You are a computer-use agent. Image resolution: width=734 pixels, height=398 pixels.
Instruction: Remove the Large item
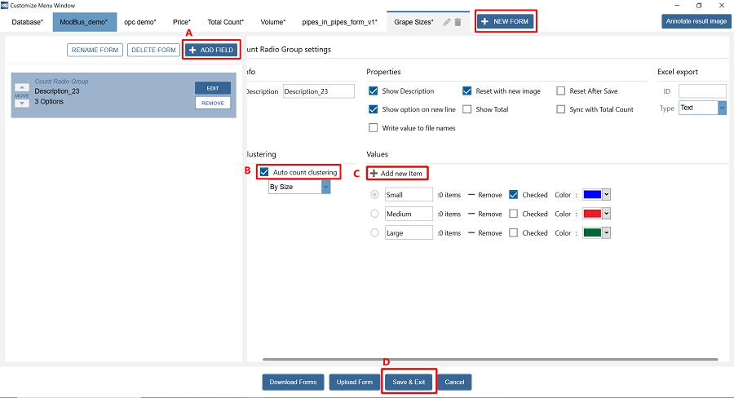pyautogui.click(x=484, y=232)
